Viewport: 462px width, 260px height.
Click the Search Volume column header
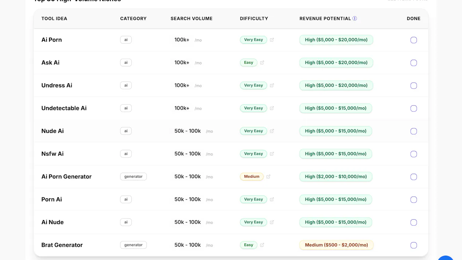point(191,19)
